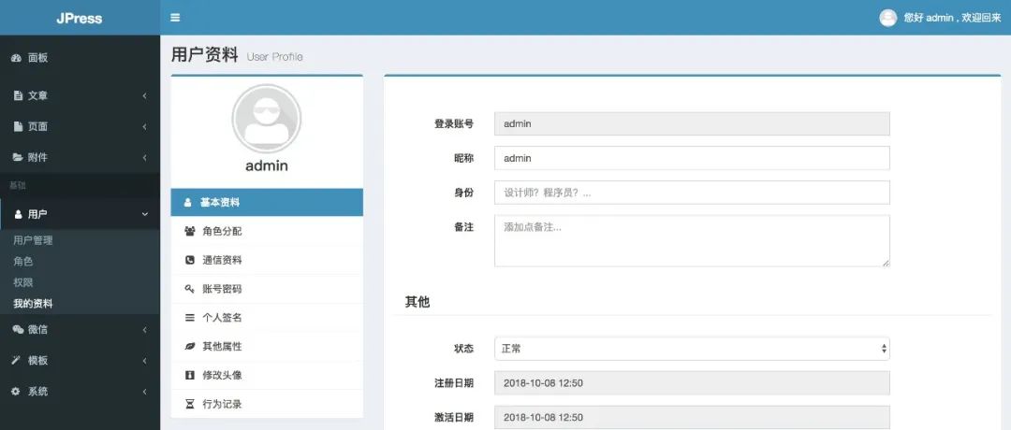Switch to the 个人签名 tab
Image resolution: width=1011 pixels, height=430 pixels.
tap(222, 318)
